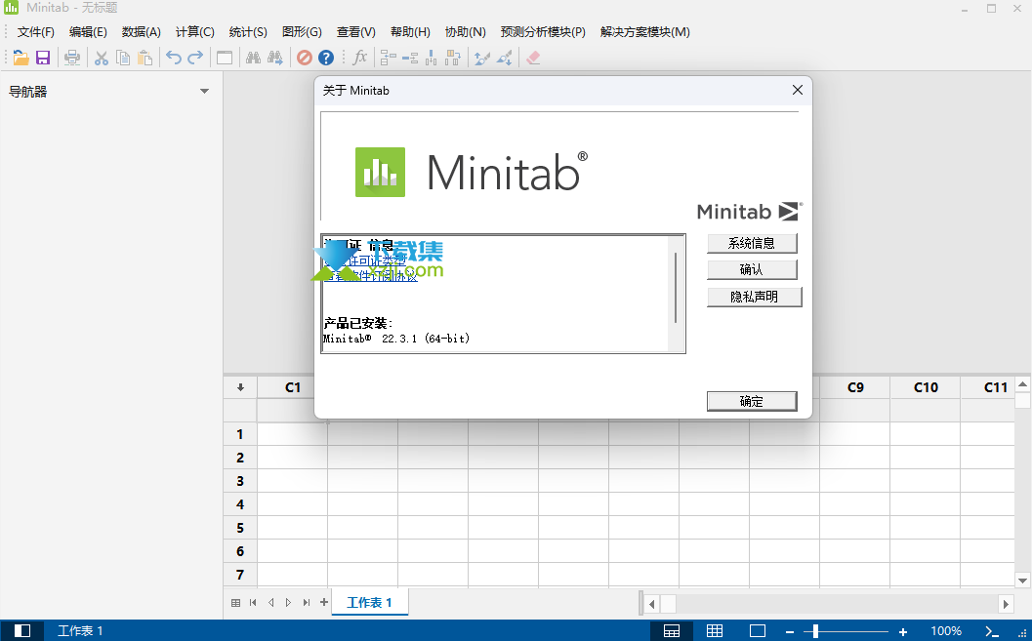The image size is (1032, 641).
Task: Click the horizontal scroll right arrow
Action: 1005,604
